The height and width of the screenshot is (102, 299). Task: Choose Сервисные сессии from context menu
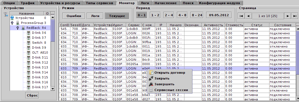pyautogui.click(x=170, y=90)
